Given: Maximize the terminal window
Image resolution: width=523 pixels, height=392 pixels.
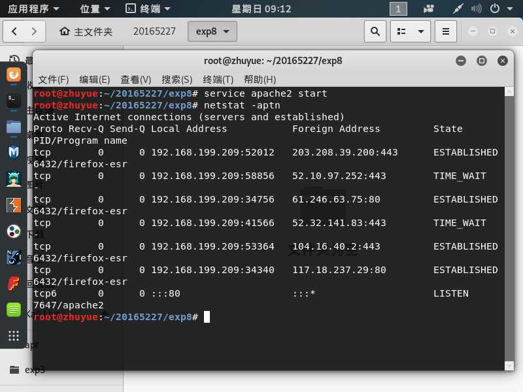Looking at the screenshot, I should (482, 61).
